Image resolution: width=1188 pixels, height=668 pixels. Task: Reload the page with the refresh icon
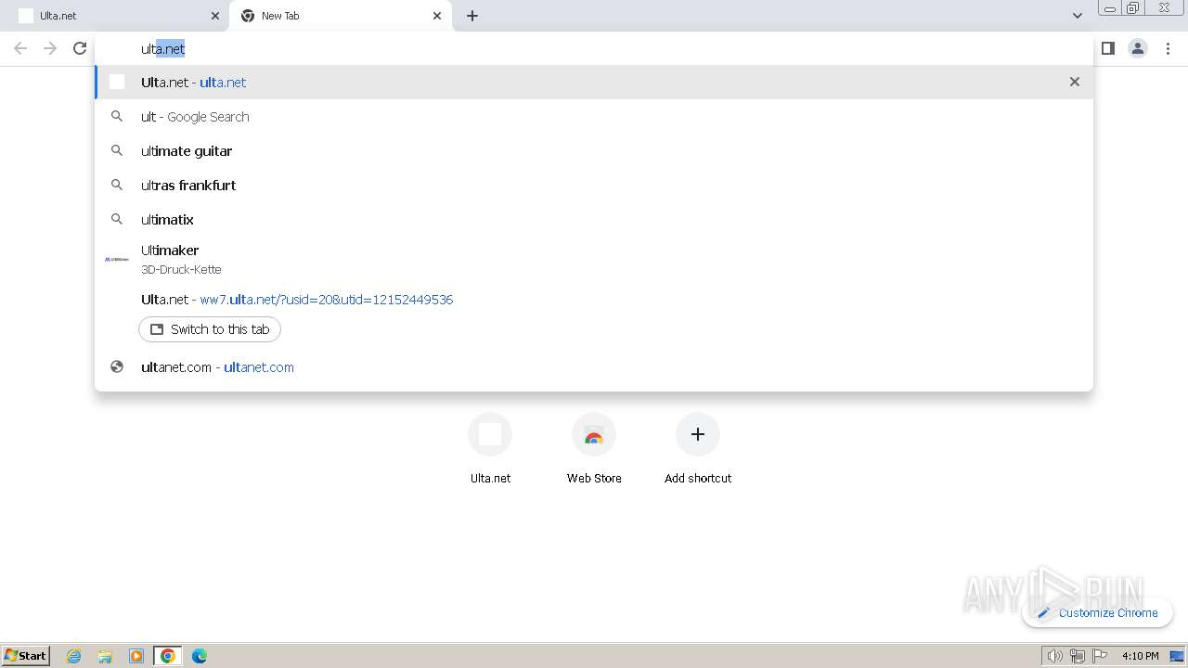pyautogui.click(x=80, y=48)
